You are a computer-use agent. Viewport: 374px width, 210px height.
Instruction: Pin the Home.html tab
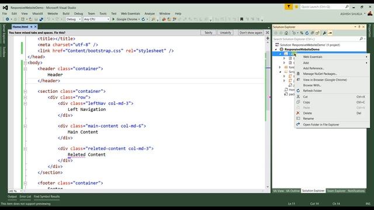click(31, 27)
